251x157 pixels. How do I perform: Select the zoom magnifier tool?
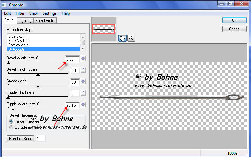coord(131,38)
